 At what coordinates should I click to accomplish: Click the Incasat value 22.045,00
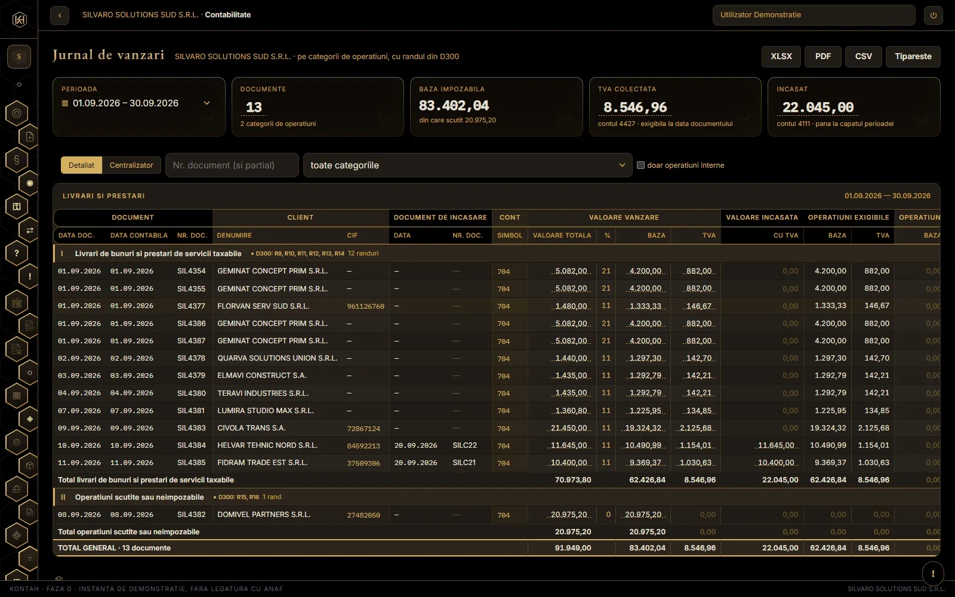[818, 107]
